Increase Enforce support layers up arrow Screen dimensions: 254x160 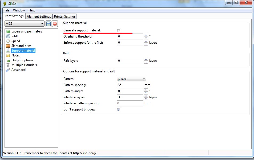click(146, 41)
